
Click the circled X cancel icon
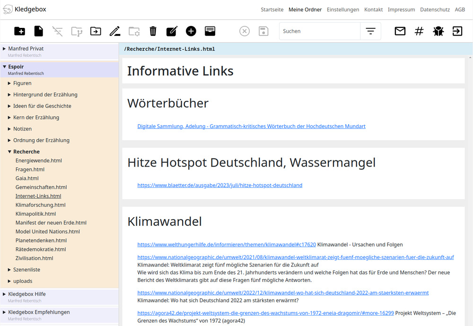[245, 31]
